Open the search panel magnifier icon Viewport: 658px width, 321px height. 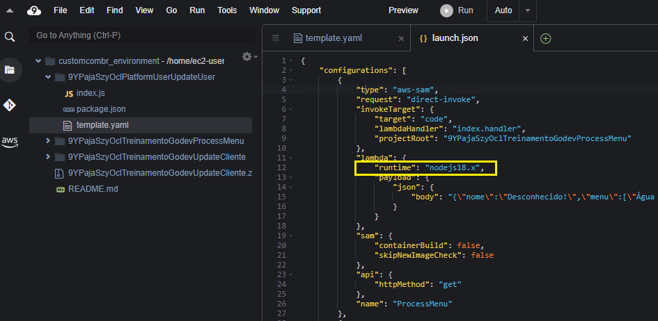click(9, 36)
